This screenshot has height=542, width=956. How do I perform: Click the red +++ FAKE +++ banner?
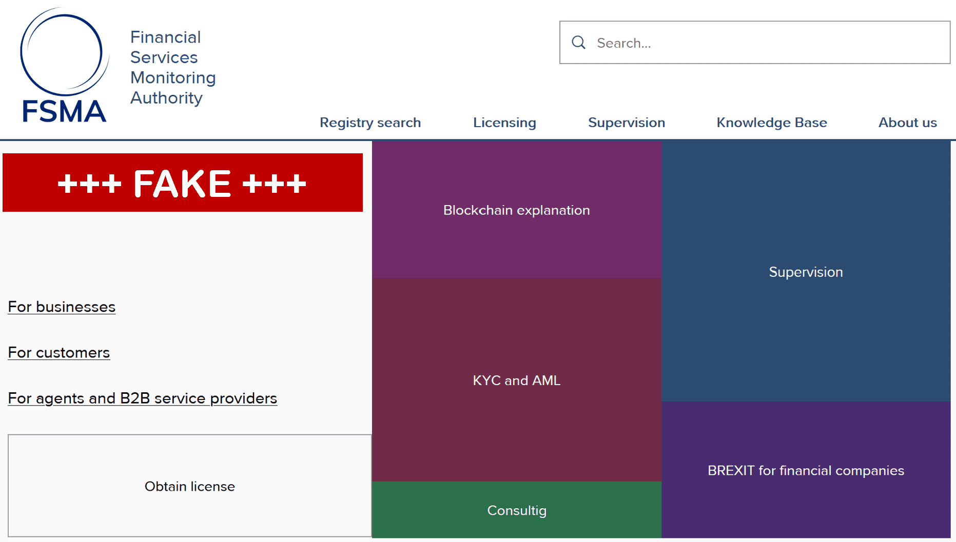pyautogui.click(x=183, y=183)
